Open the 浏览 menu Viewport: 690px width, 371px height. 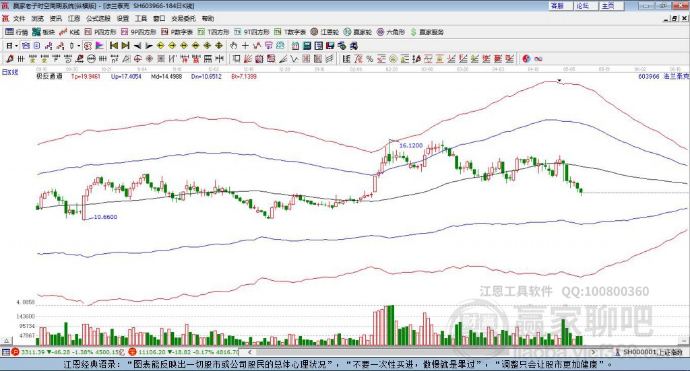pos(38,18)
